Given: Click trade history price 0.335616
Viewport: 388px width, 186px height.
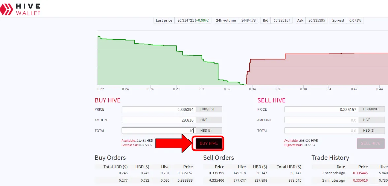Looking at the screenshot, I should click(x=360, y=181).
